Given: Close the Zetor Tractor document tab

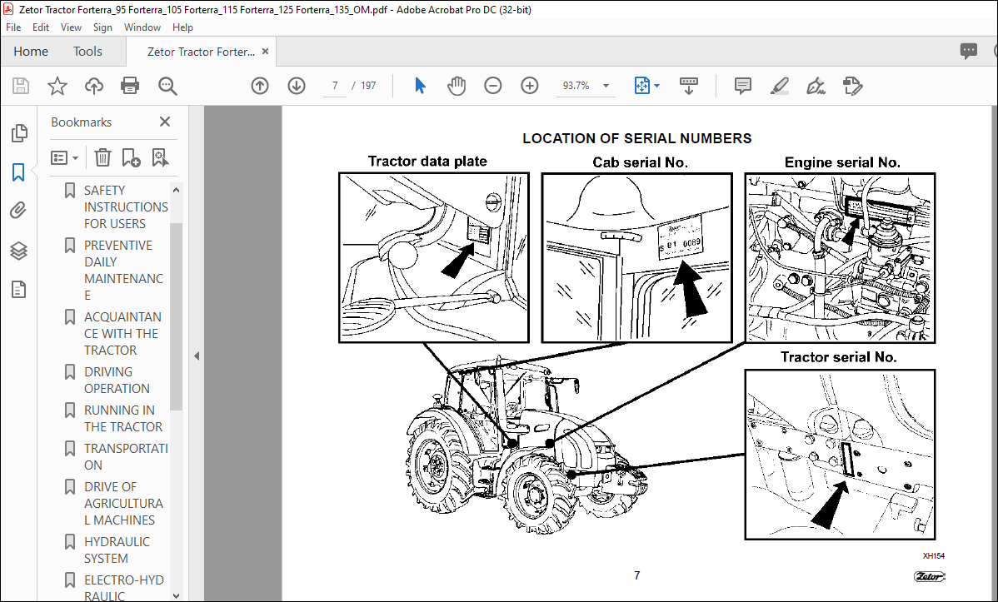Looking at the screenshot, I should point(266,52).
